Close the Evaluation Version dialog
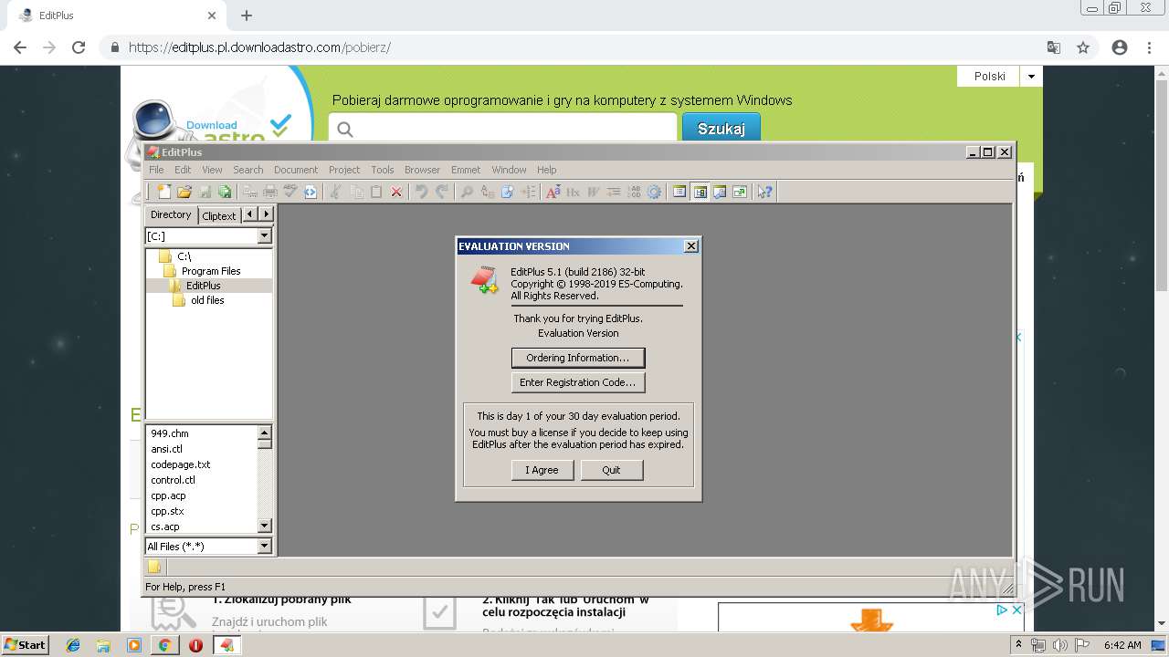Viewport: 1169px width, 657px height. click(691, 245)
